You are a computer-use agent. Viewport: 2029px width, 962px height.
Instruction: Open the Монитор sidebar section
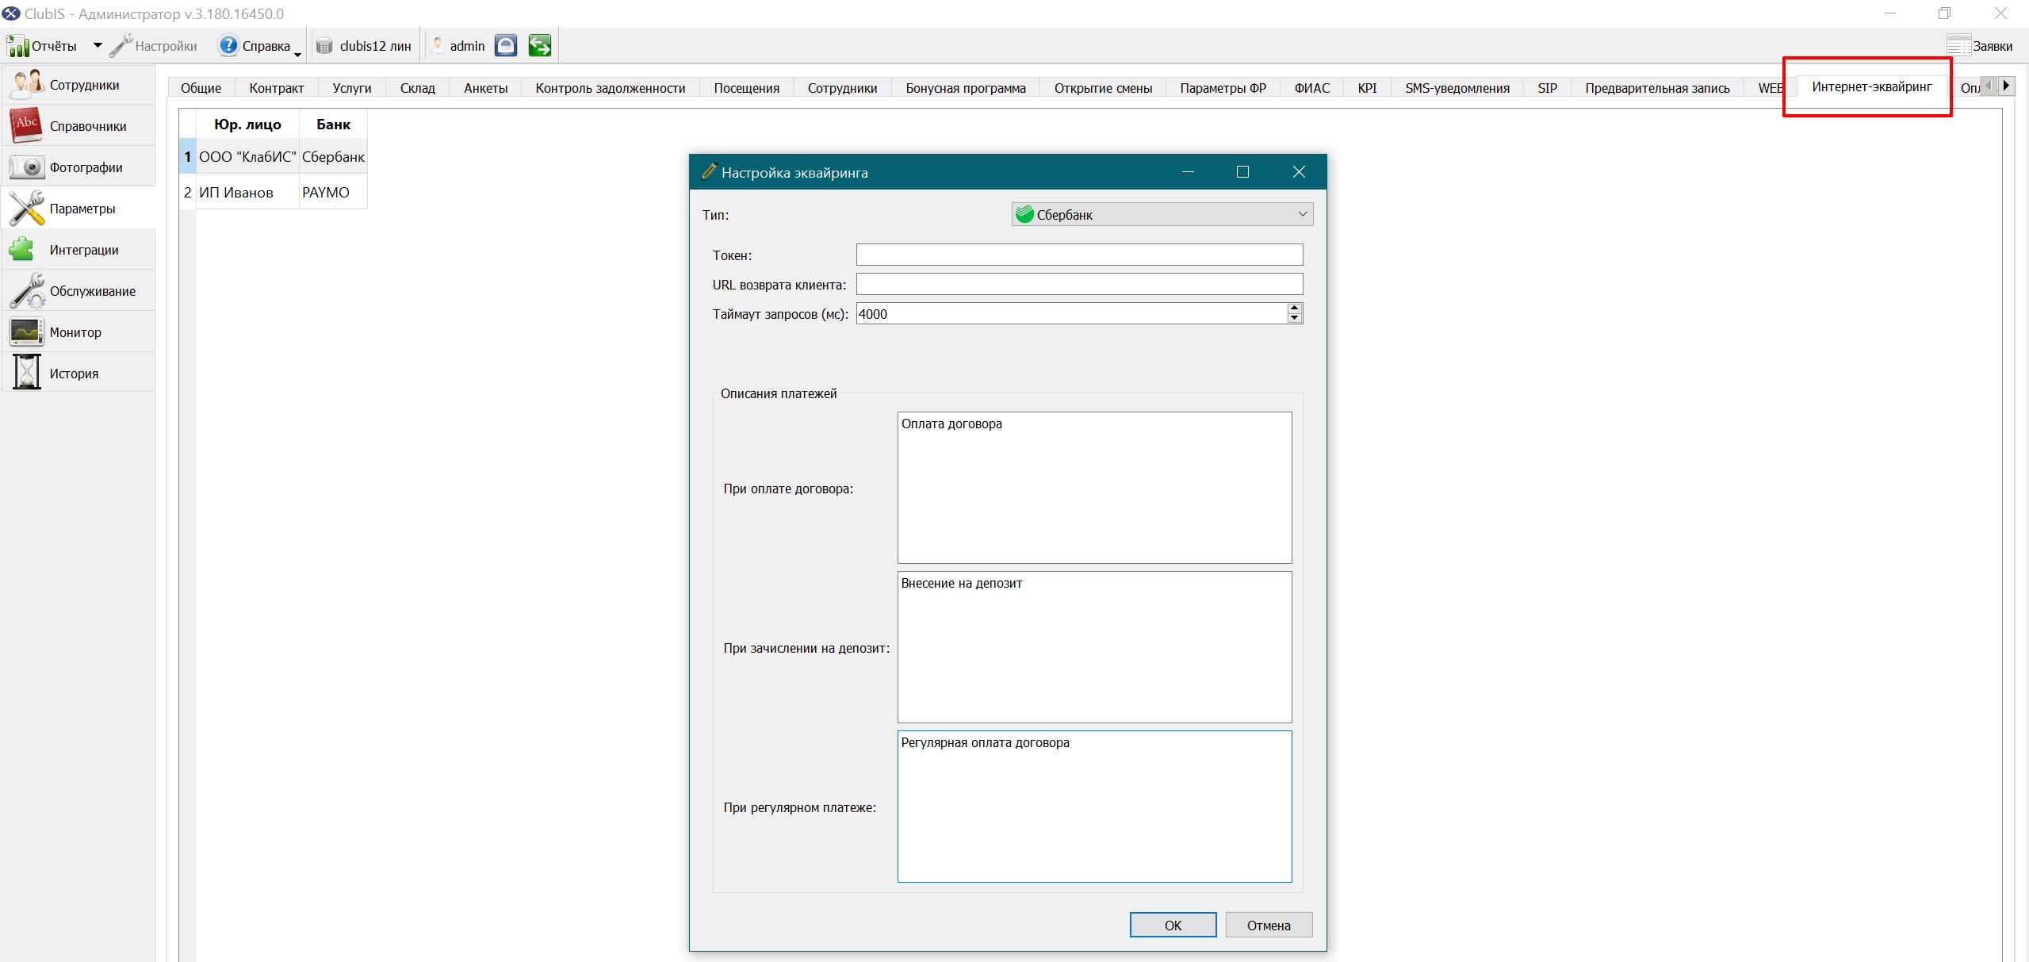(x=78, y=332)
